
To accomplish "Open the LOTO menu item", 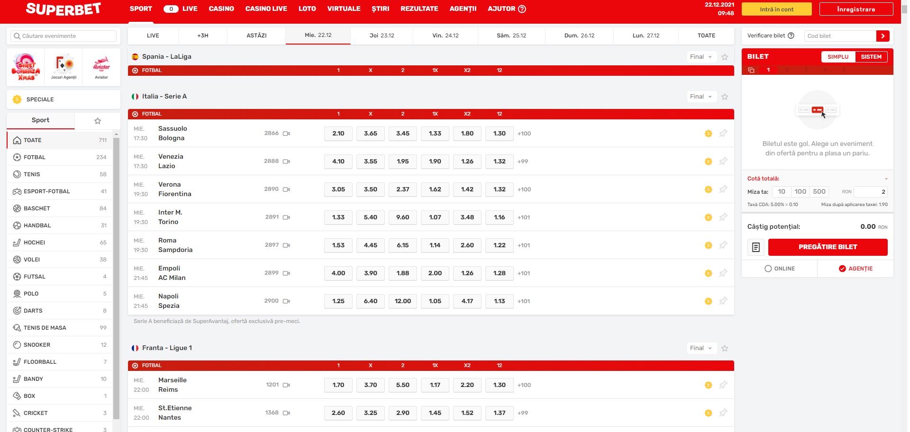I will (x=307, y=9).
